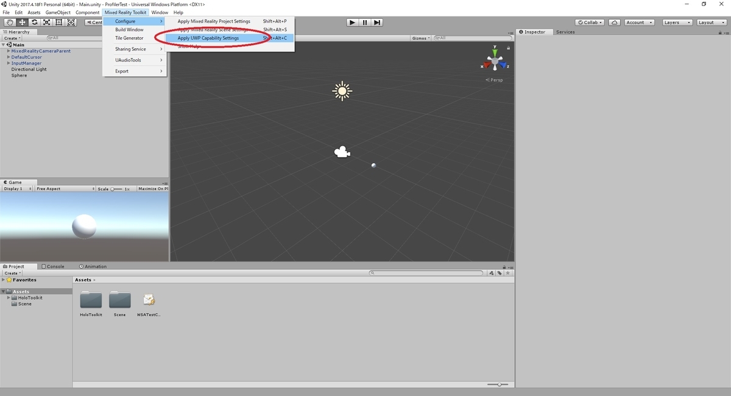Open the Gizmos dropdown in Scene view
Viewport: 731px width, 396px height.
click(421, 38)
